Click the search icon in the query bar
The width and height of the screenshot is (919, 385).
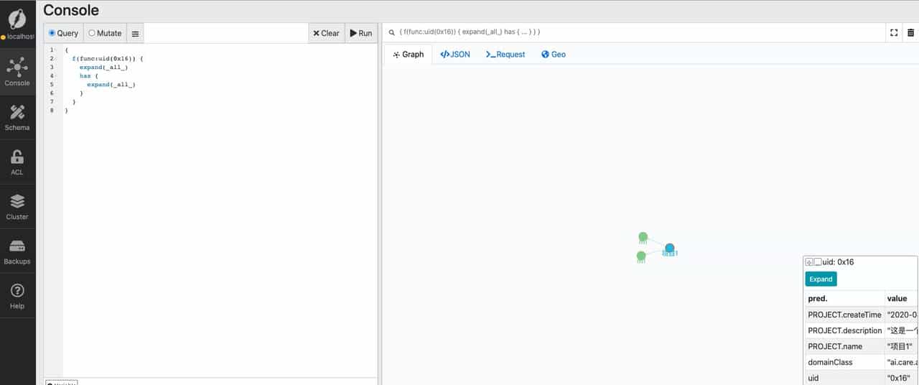click(391, 32)
